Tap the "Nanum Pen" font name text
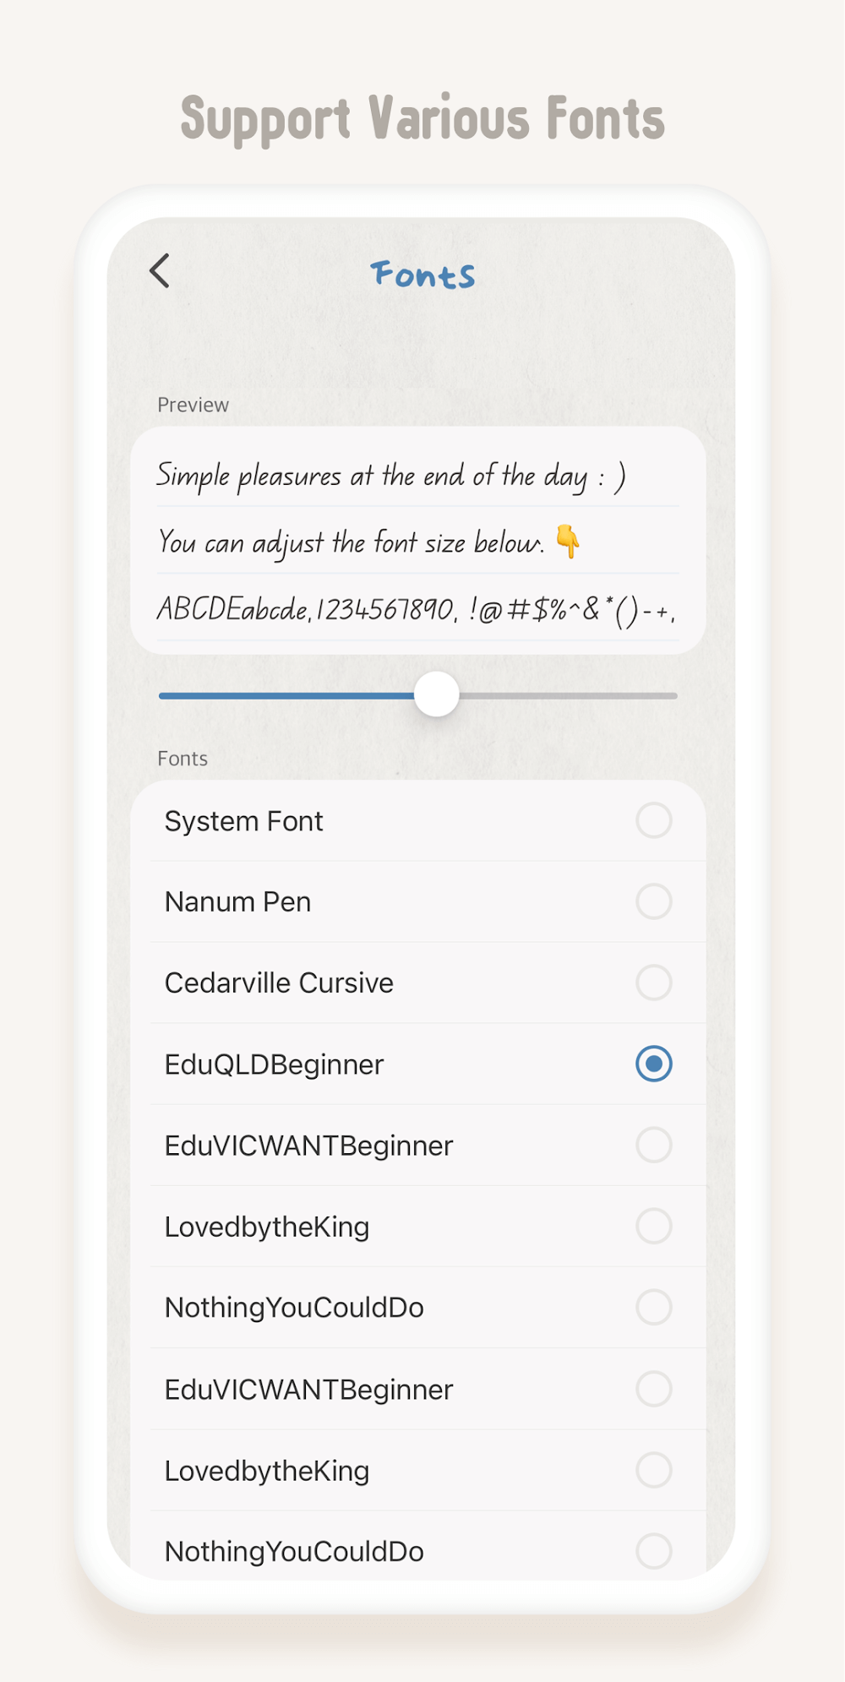This screenshot has width=845, height=1682. 237,901
